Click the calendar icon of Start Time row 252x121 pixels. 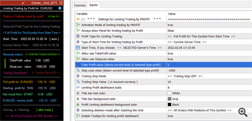point(78,48)
